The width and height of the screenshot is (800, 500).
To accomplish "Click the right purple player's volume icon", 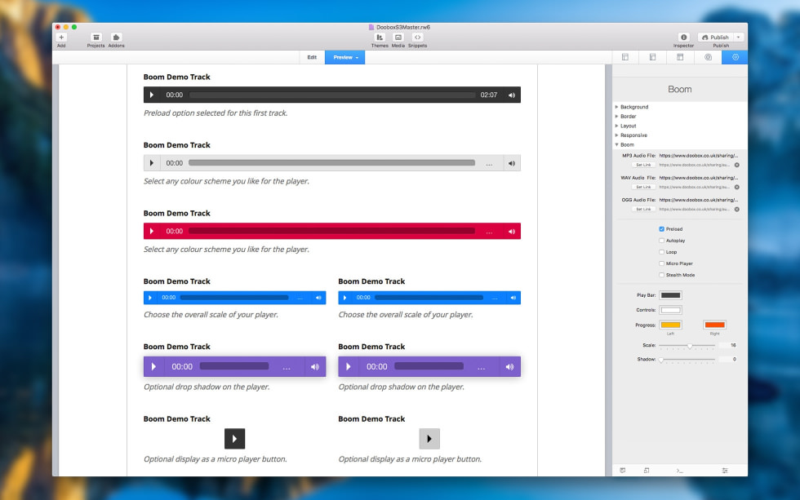I will tap(509, 366).
